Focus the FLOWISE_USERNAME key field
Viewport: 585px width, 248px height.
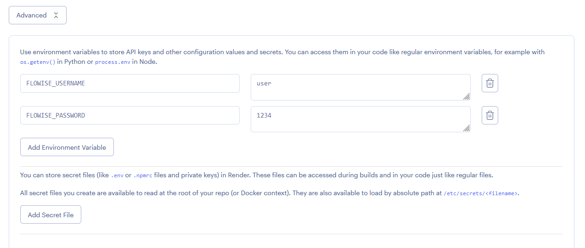[x=129, y=84]
